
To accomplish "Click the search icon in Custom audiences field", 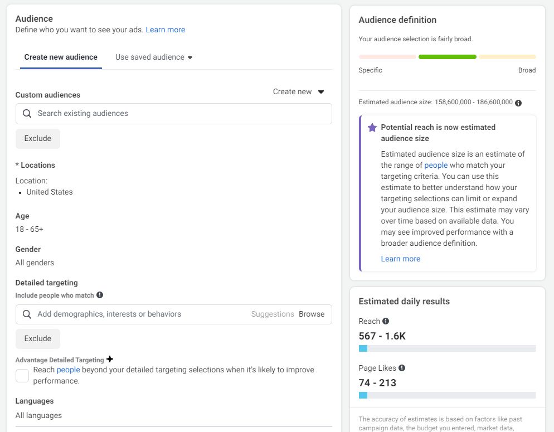I will (x=27, y=113).
